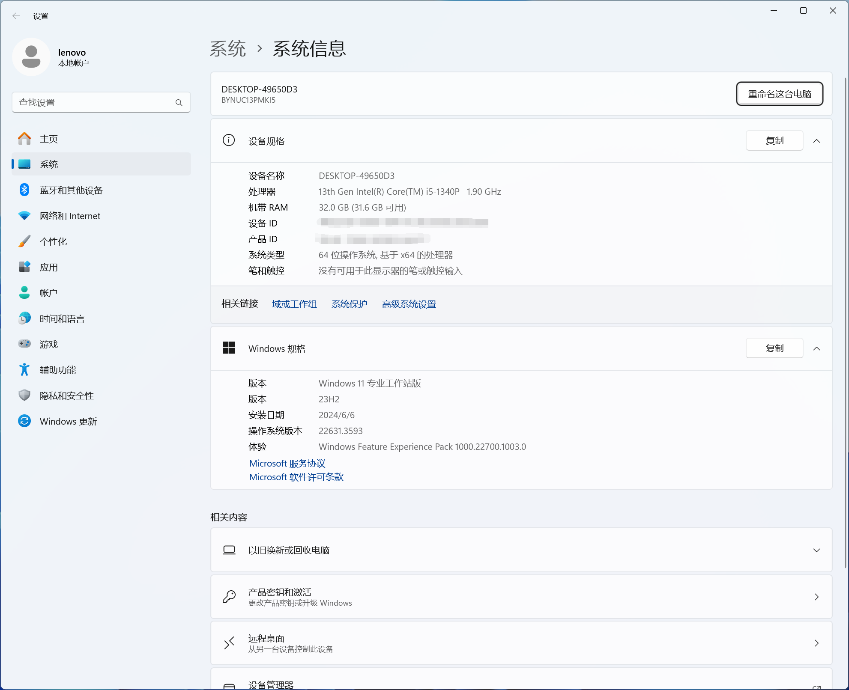Click the Windows Update icon
Image resolution: width=849 pixels, height=690 pixels.
pos(24,421)
